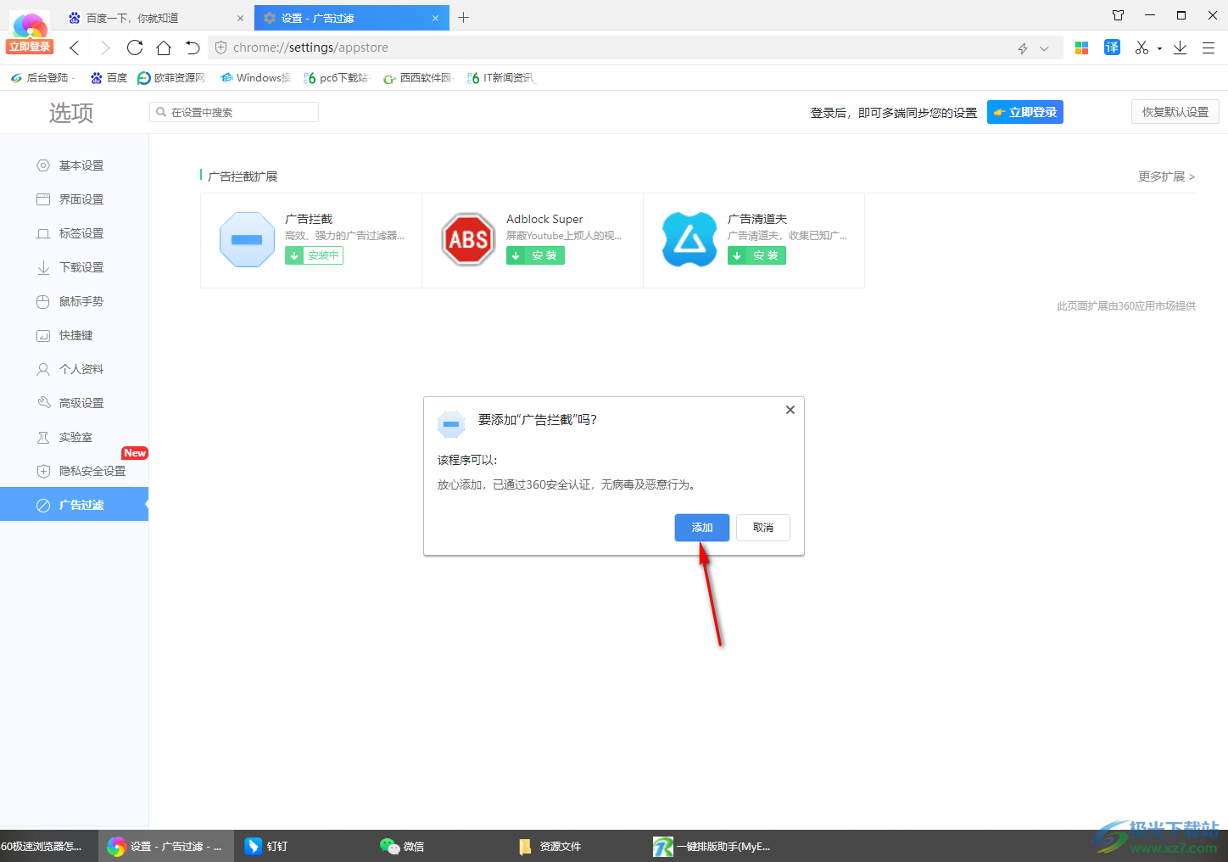Image resolution: width=1228 pixels, height=862 pixels.
Task: Click the site info shield icon
Action: click(x=221, y=48)
